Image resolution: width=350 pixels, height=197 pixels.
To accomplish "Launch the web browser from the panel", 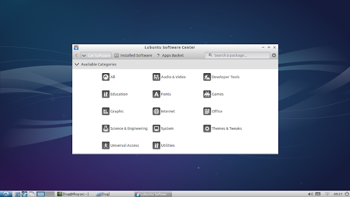I will click(x=24, y=194).
